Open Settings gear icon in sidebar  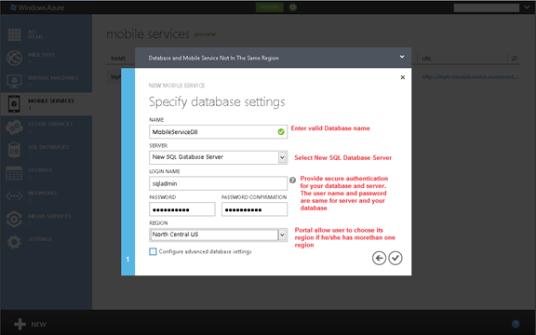coord(14,242)
